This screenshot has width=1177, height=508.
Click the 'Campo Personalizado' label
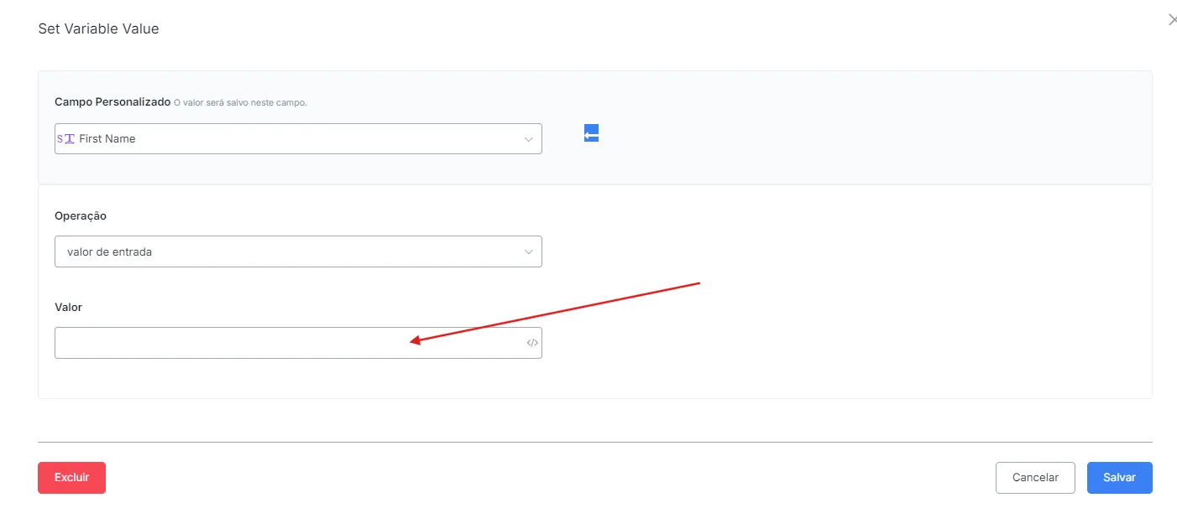pyautogui.click(x=112, y=101)
